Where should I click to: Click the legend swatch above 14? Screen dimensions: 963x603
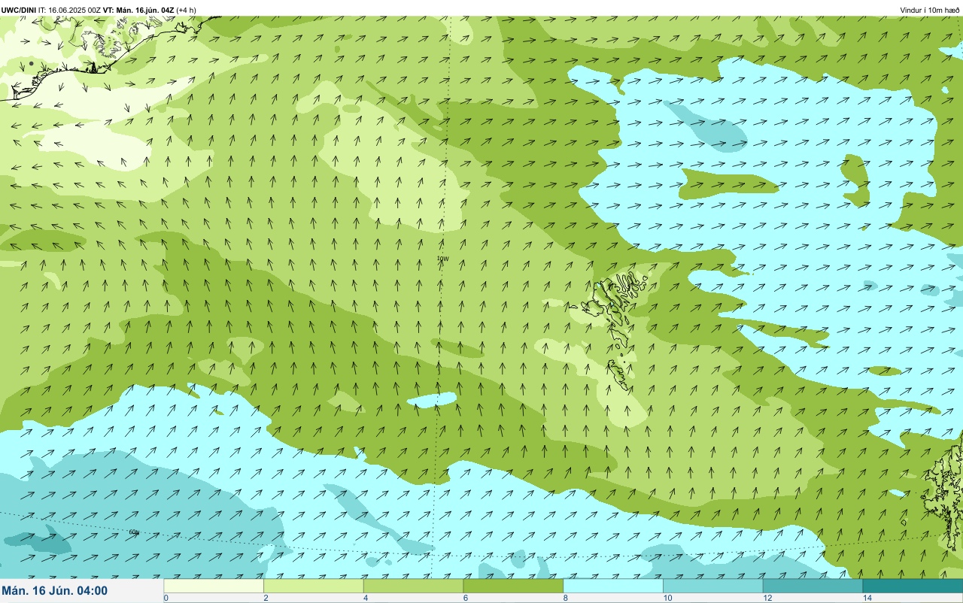(913, 586)
